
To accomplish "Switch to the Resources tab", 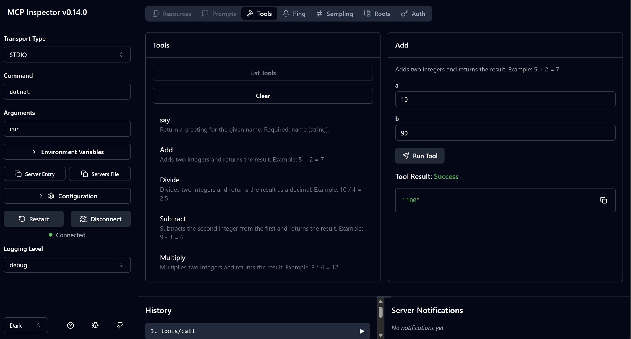I will [x=172, y=14].
